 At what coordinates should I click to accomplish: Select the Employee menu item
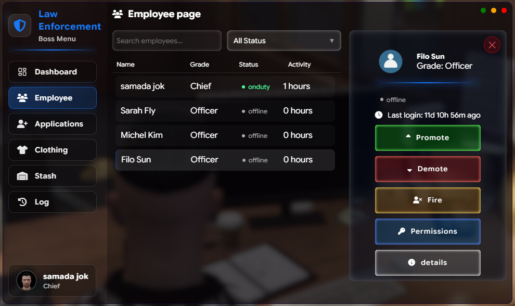(x=53, y=98)
